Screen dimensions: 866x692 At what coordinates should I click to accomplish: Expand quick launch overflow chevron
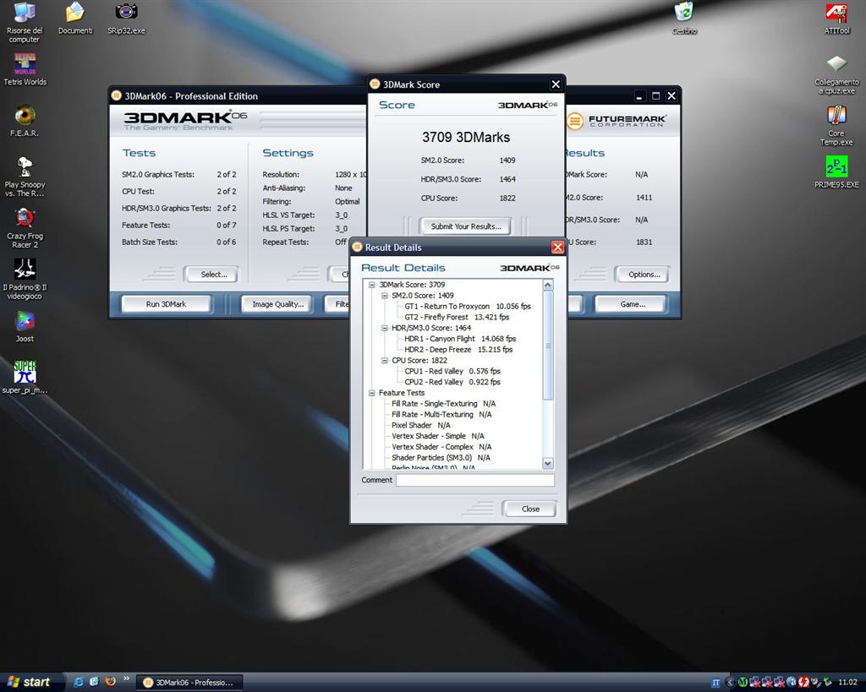(126, 678)
